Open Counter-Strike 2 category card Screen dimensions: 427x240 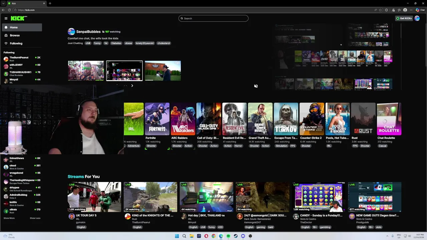[312, 119]
